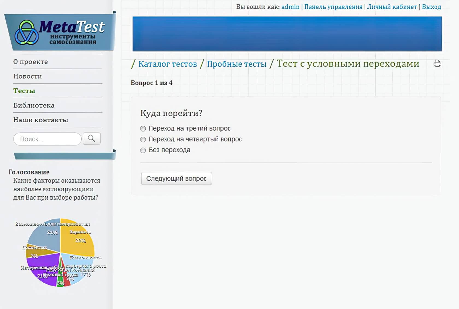459x309 pixels.
Task: Go to 'Личный кабинет' link
Action: coord(392,7)
